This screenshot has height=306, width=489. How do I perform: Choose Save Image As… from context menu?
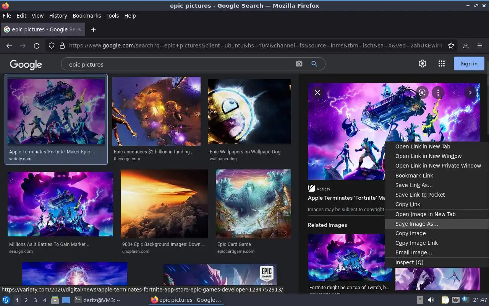click(437, 224)
